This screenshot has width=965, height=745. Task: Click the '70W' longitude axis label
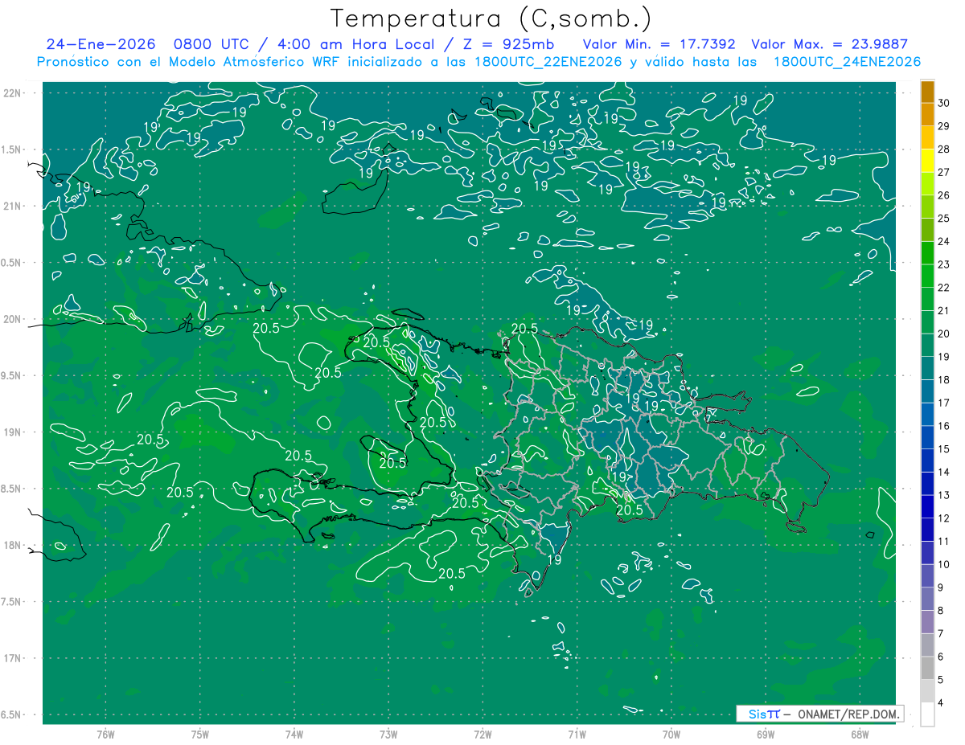click(x=671, y=735)
